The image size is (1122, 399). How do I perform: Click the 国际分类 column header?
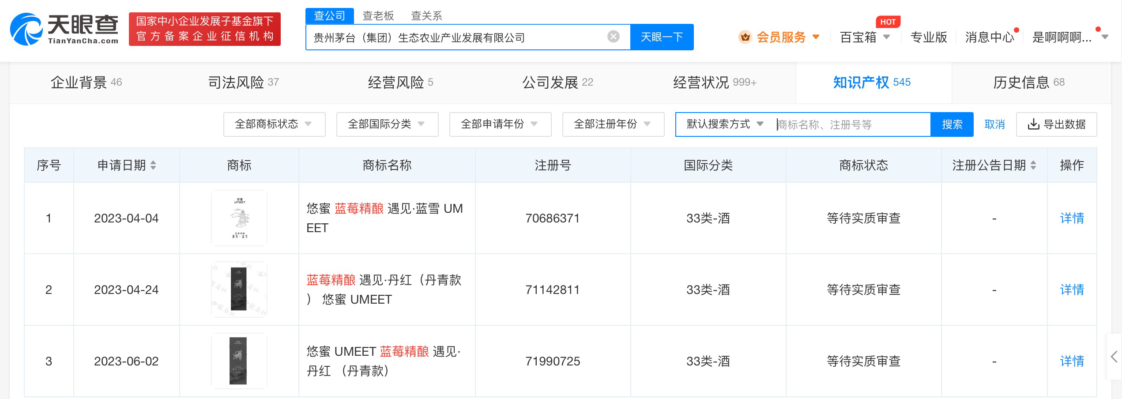coord(708,165)
